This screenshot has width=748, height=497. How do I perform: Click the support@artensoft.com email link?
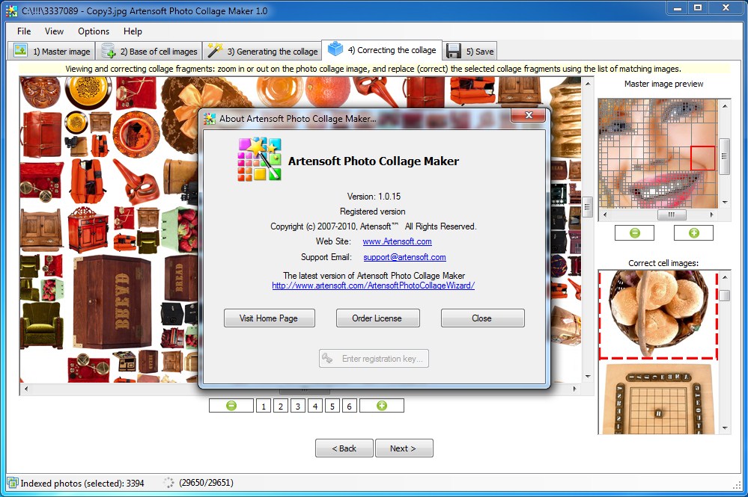[x=404, y=257]
